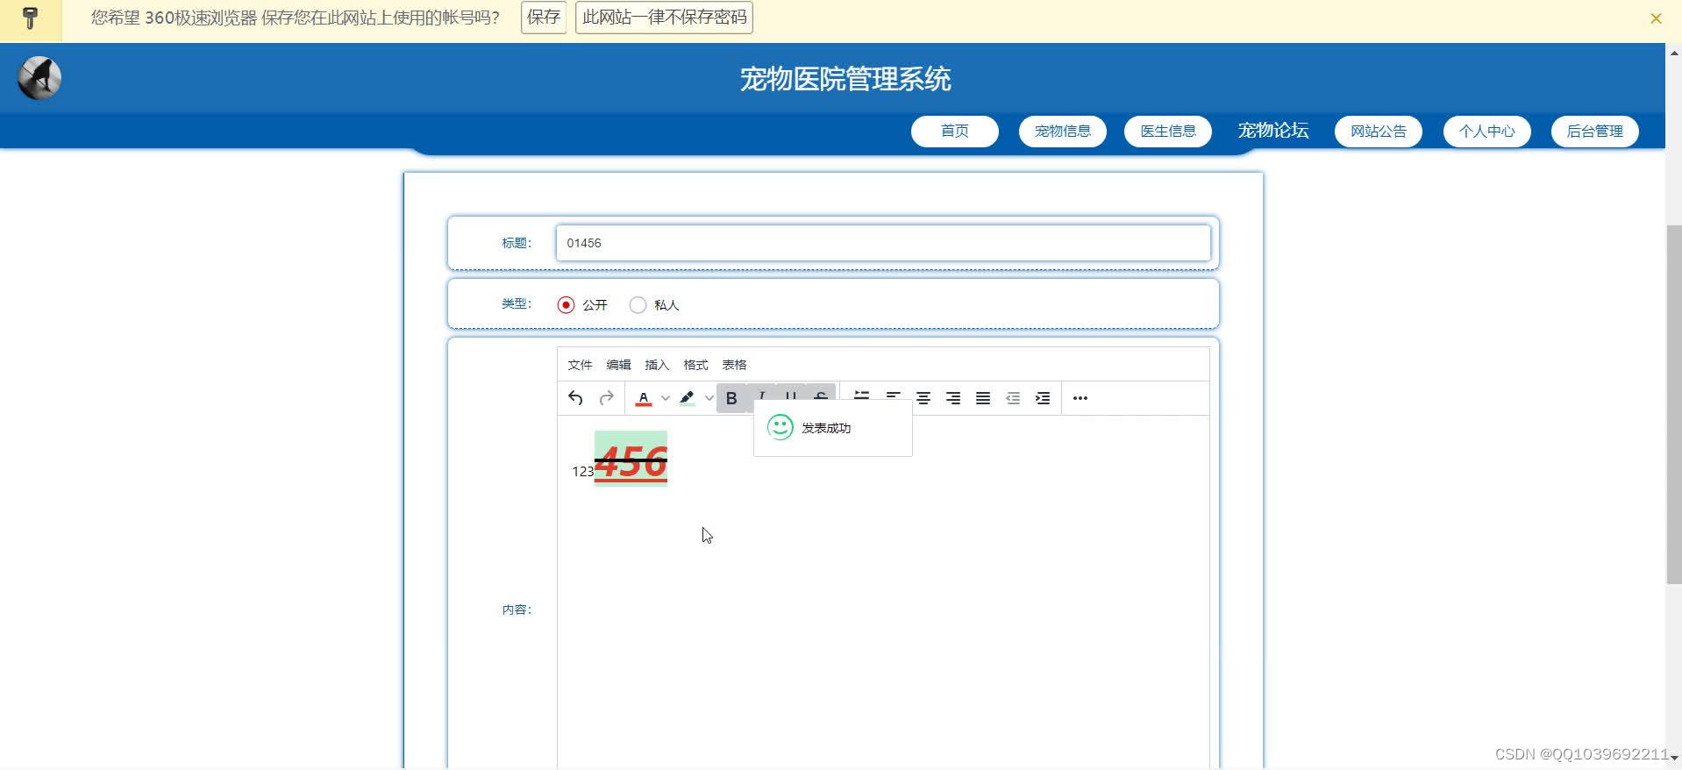Open the 文件 editor menu
This screenshot has height=770, width=1682.
(x=580, y=365)
